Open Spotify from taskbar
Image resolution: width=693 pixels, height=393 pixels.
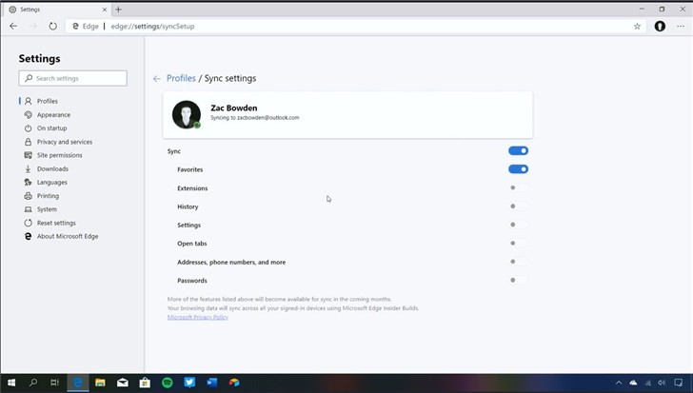point(168,383)
